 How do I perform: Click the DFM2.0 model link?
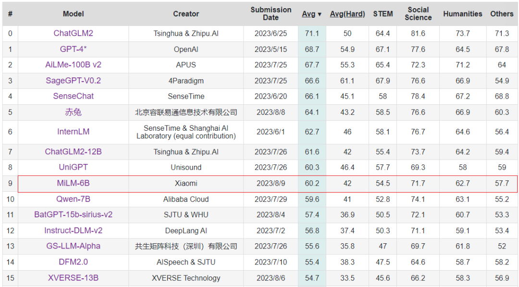tap(73, 262)
